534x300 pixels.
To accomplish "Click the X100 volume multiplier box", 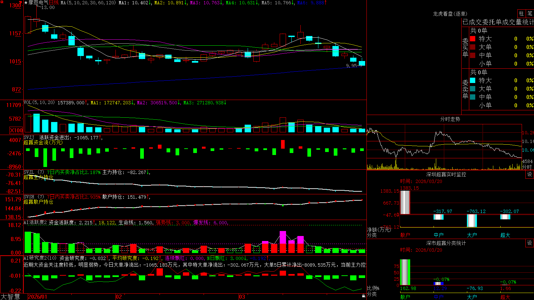I will pos(16,130).
